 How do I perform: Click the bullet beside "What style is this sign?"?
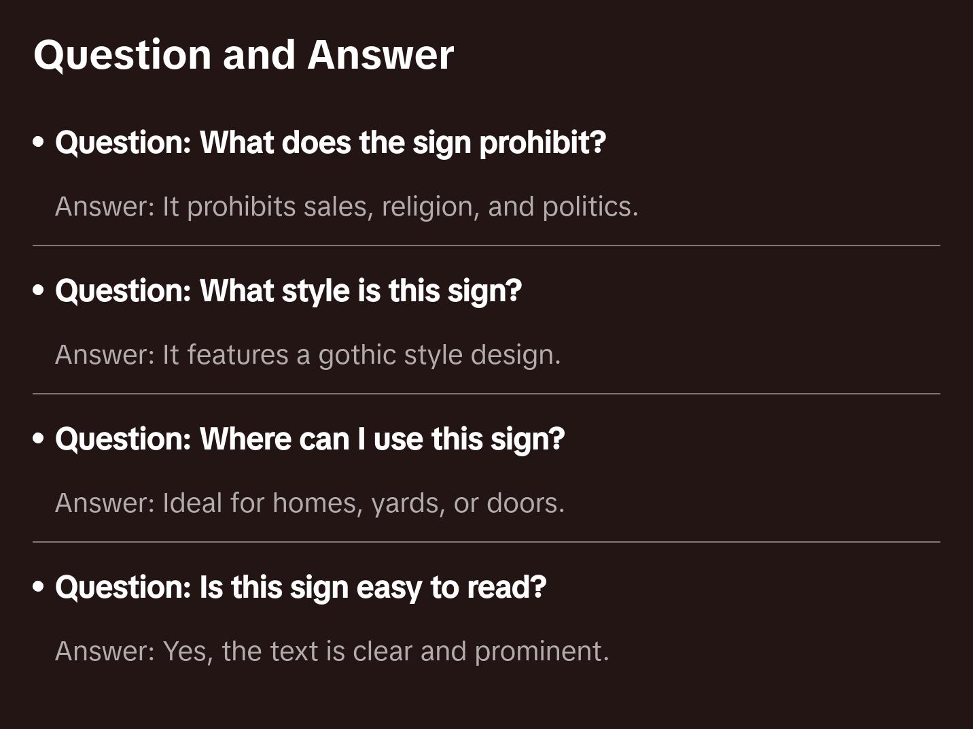click(39, 291)
